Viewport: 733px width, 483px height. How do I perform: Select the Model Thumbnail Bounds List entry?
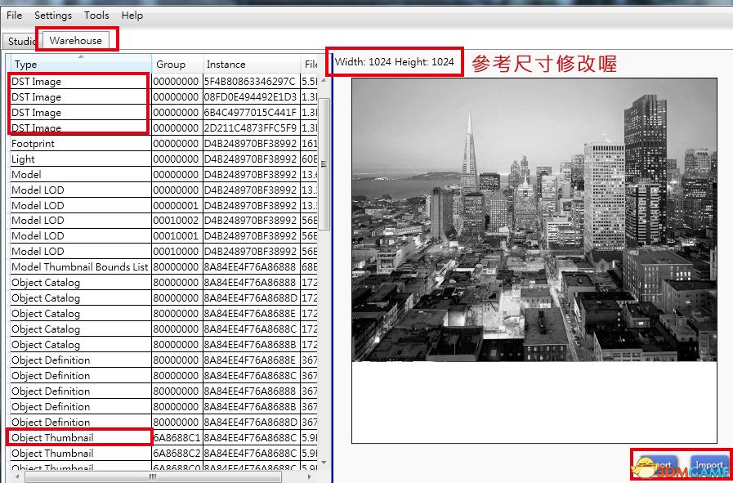[79, 267]
